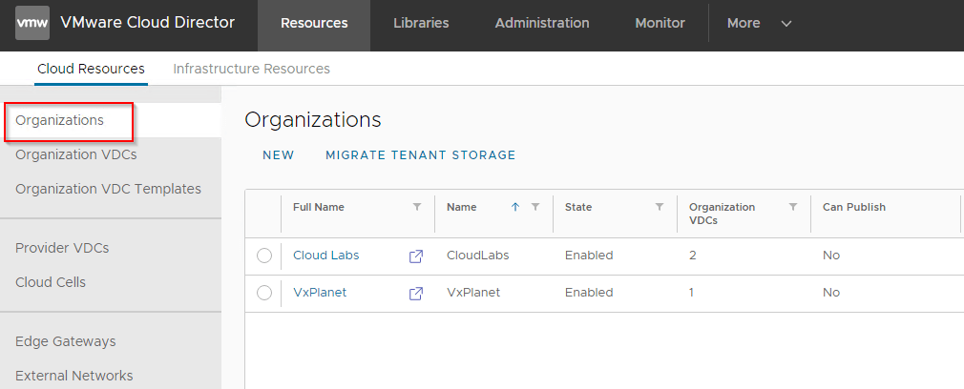964x389 pixels.
Task: Click the NEW button
Action: tap(279, 155)
